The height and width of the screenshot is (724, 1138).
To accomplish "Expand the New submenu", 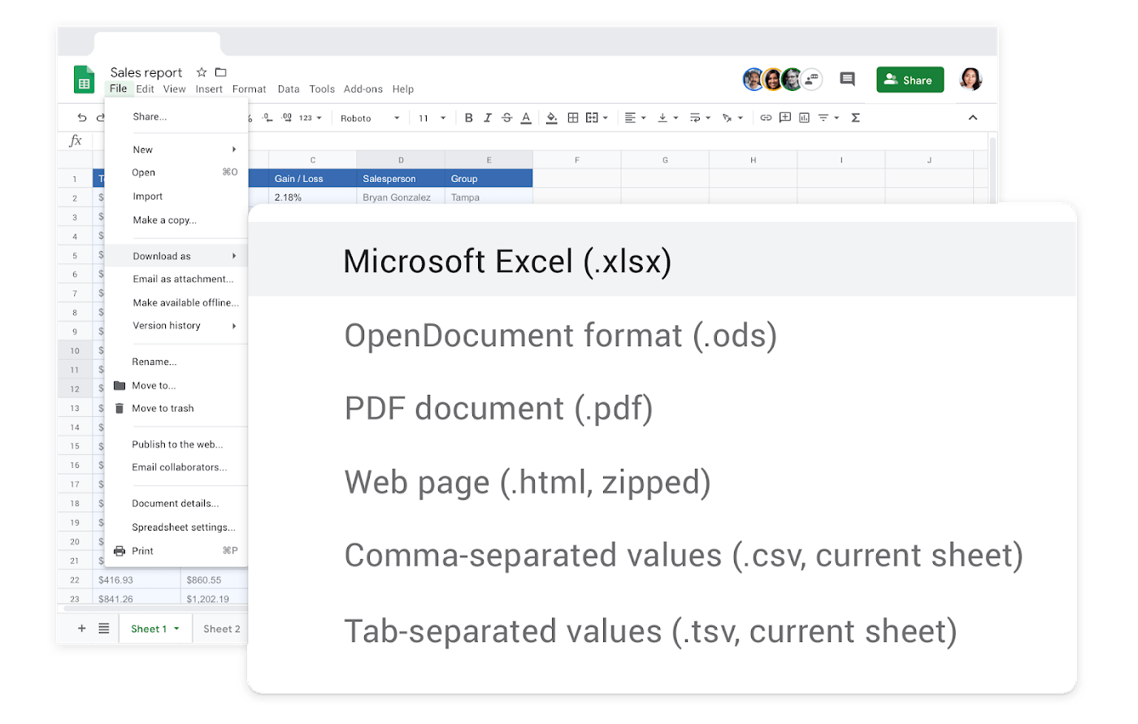I will (x=176, y=150).
